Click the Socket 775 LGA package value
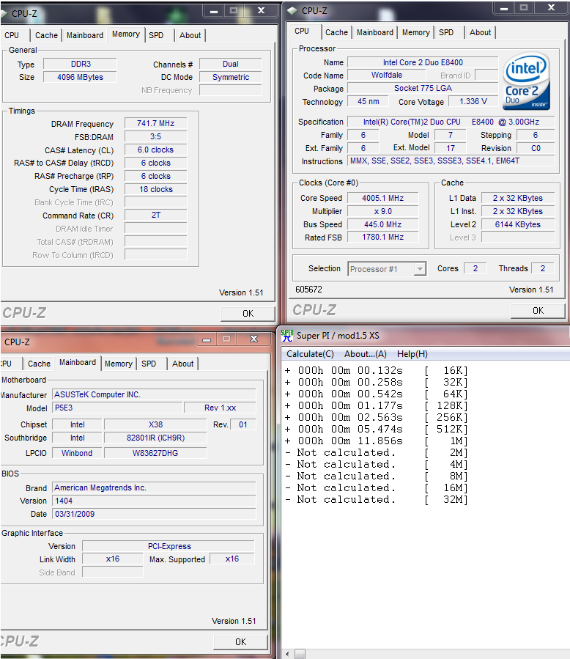 click(x=423, y=88)
